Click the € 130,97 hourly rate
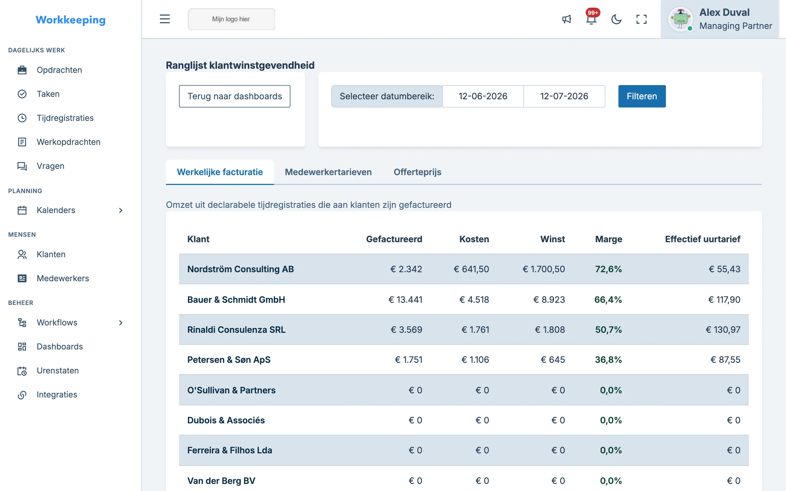 point(723,330)
